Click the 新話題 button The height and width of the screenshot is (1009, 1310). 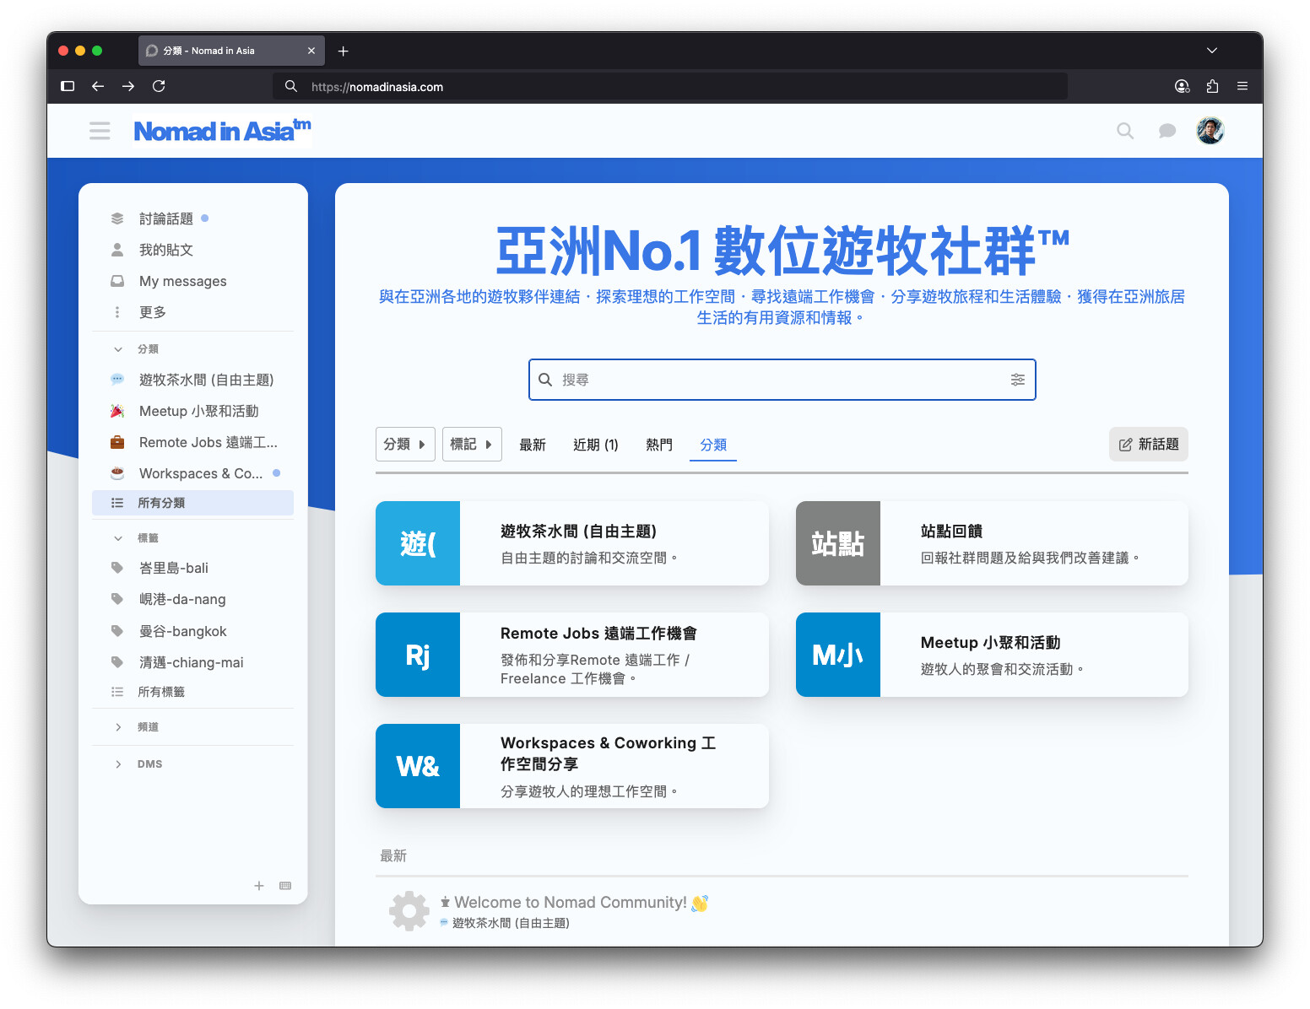pyautogui.click(x=1148, y=445)
